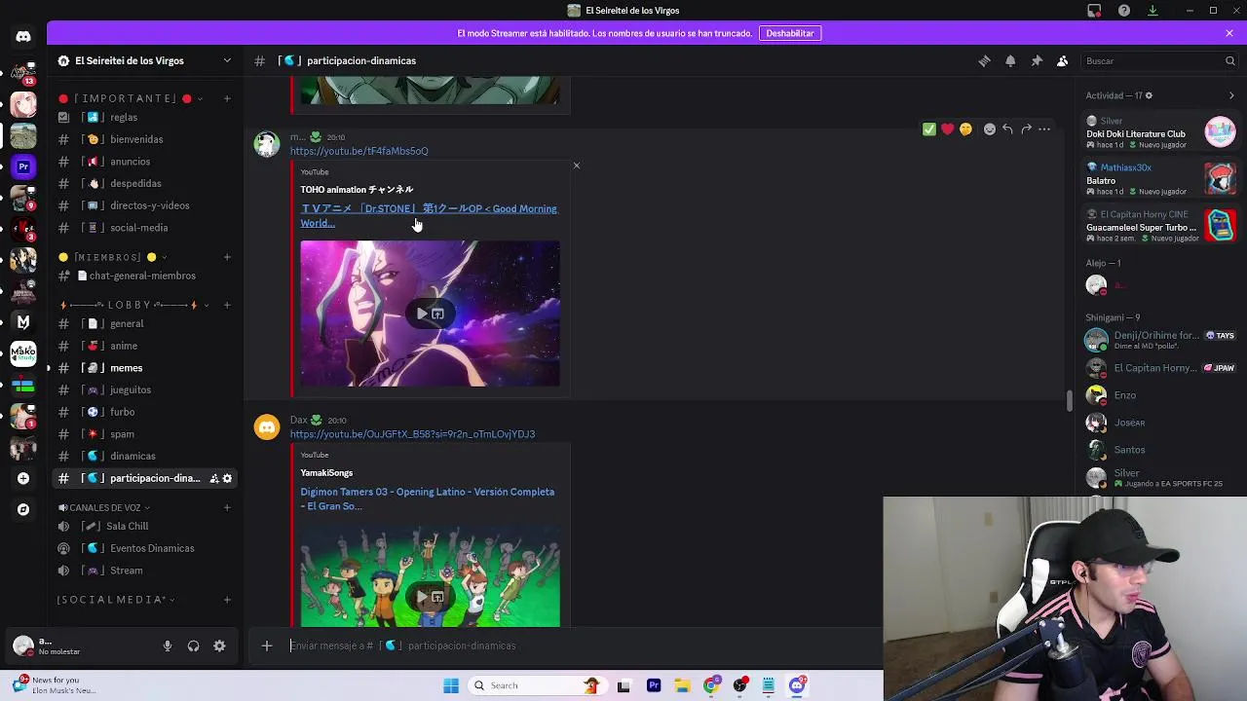Image resolution: width=1247 pixels, height=701 pixels.
Task: Create voice channel in CANALES DE VOZ
Action: [227, 507]
